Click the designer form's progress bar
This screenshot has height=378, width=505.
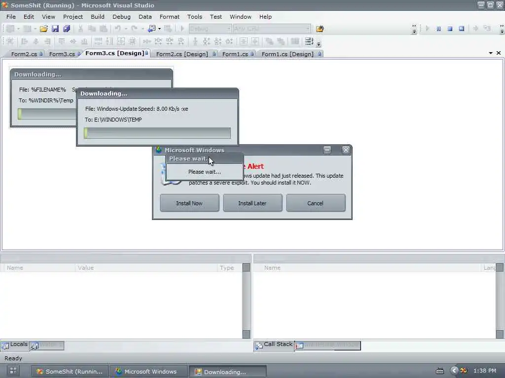click(47, 114)
